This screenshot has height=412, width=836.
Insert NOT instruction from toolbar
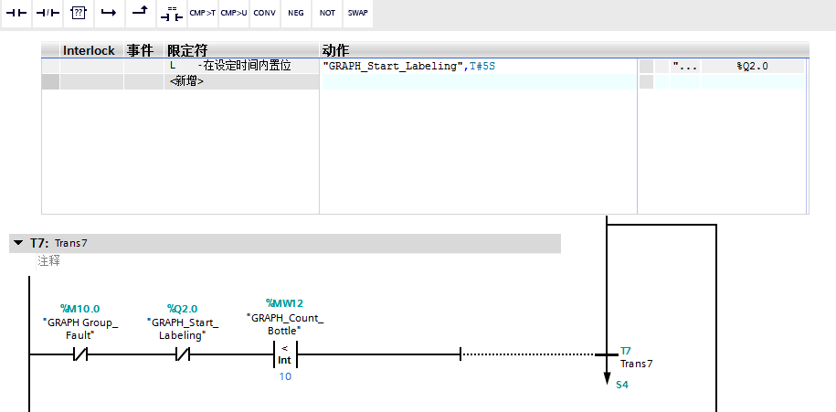pyautogui.click(x=326, y=14)
